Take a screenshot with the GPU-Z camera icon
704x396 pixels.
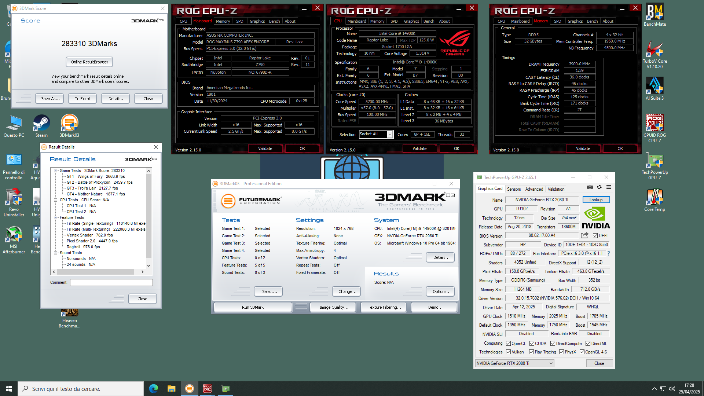(590, 187)
